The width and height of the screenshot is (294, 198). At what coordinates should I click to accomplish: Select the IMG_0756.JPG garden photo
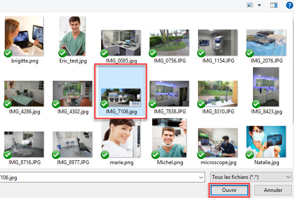[169, 43]
